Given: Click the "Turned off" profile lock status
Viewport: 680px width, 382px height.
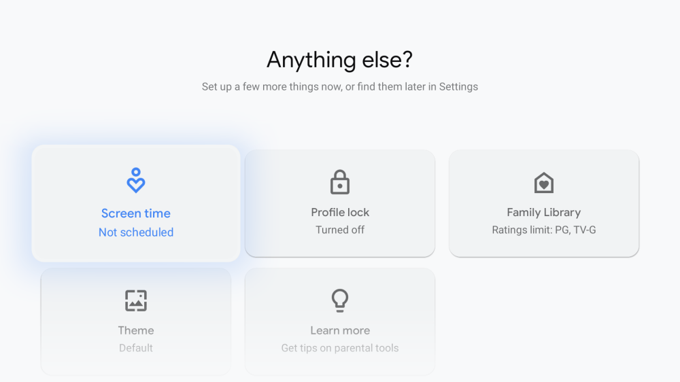Looking at the screenshot, I should click(340, 230).
